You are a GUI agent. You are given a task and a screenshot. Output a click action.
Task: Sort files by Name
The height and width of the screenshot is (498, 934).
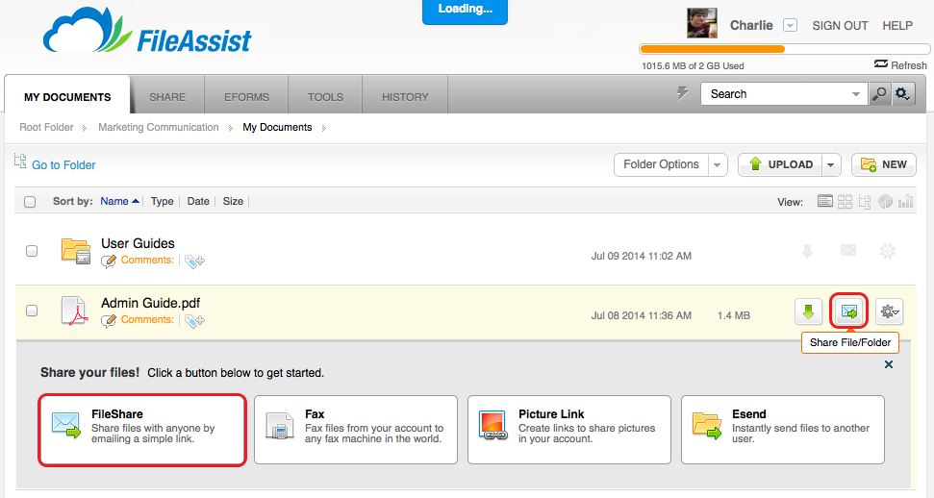(119, 201)
